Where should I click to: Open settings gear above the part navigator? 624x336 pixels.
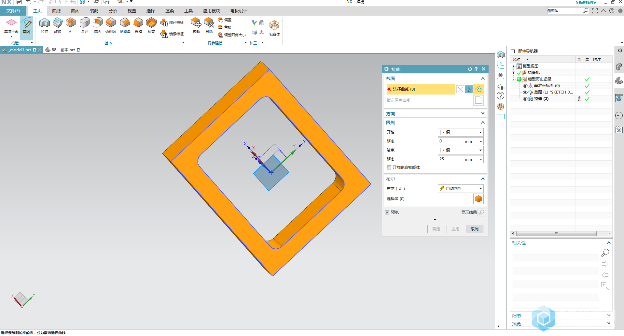tap(620, 51)
